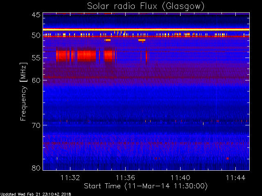Click the 80 frequency tick label
Viewport: 262px width, 196px height.
(x=36, y=168)
